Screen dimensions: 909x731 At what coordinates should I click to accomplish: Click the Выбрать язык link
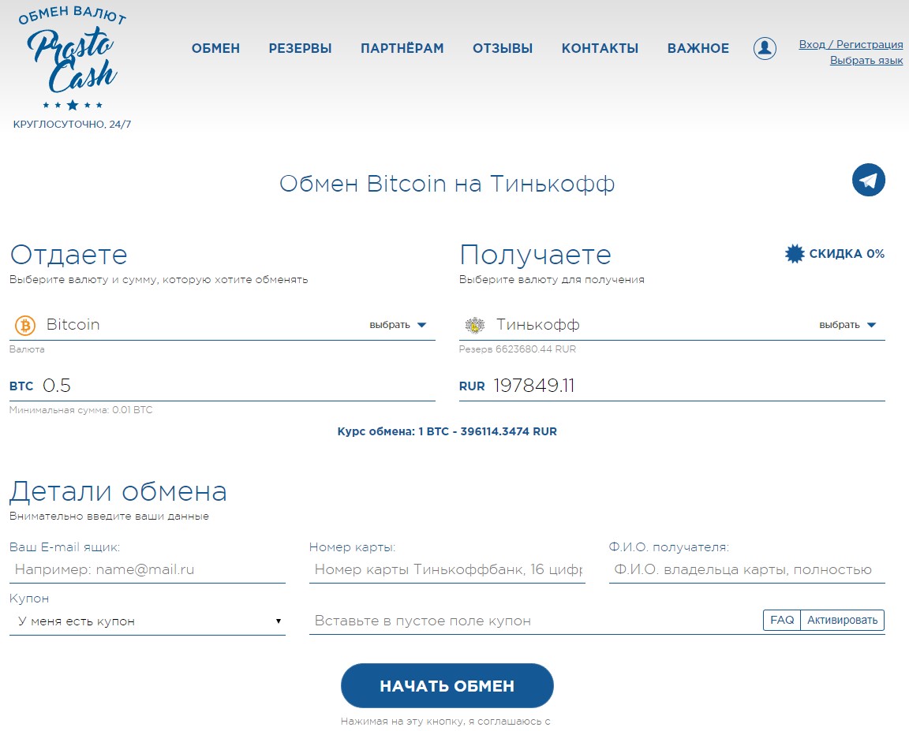(866, 60)
